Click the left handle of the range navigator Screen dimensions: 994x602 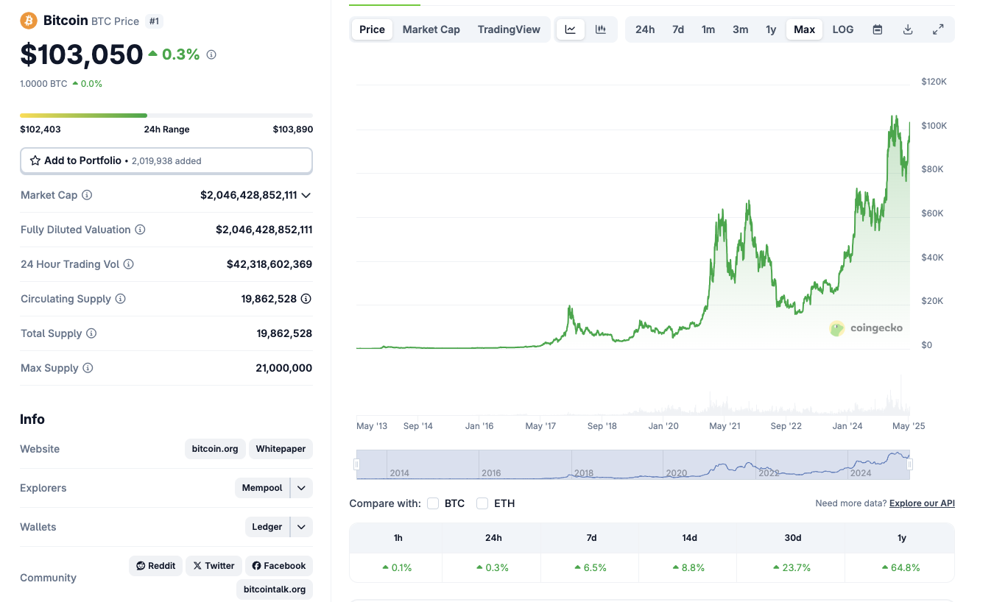coord(356,464)
